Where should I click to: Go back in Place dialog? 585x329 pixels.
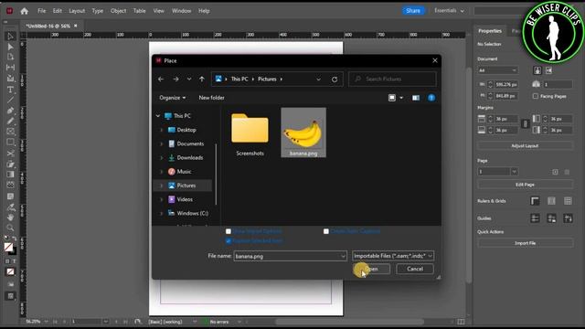(x=161, y=80)
